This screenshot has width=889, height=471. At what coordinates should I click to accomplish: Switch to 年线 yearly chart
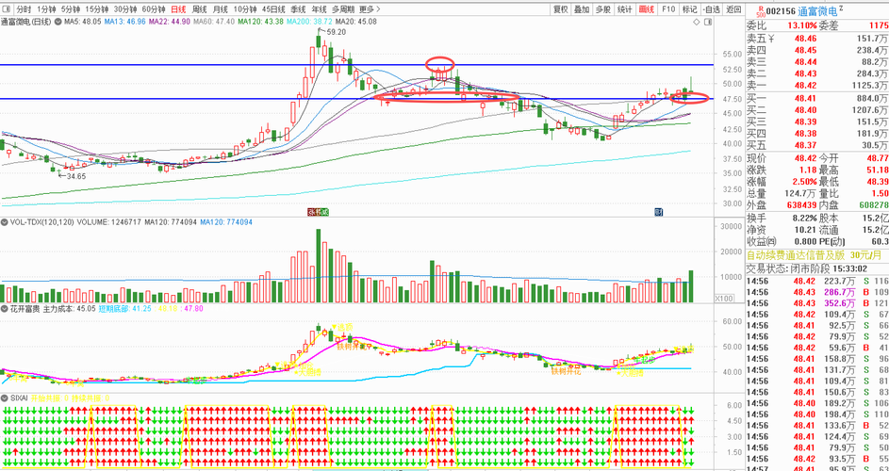[320, 9]
